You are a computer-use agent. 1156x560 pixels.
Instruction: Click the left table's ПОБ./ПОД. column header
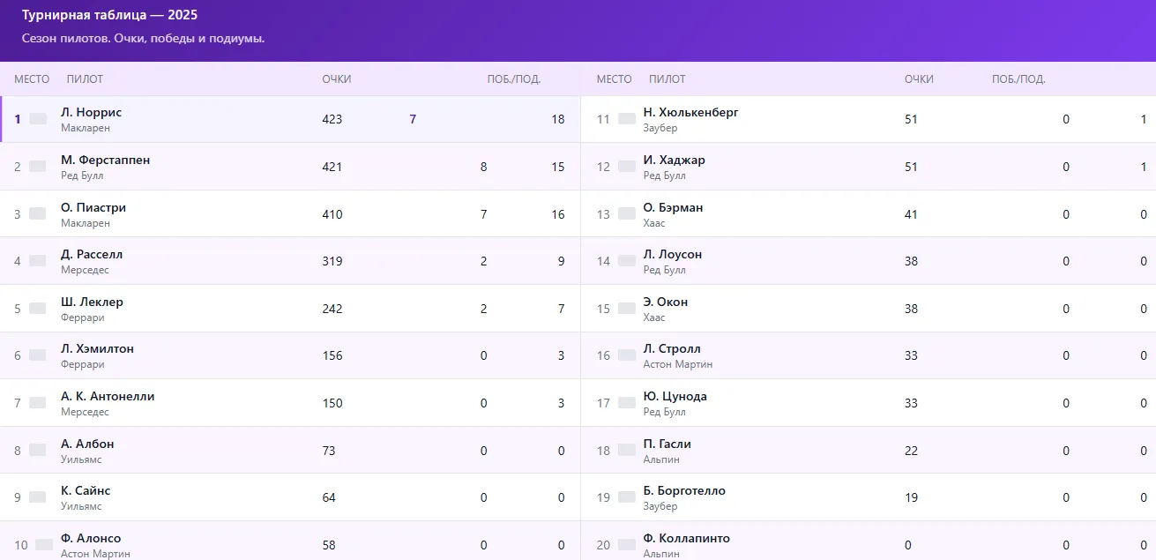coord(514,79)
